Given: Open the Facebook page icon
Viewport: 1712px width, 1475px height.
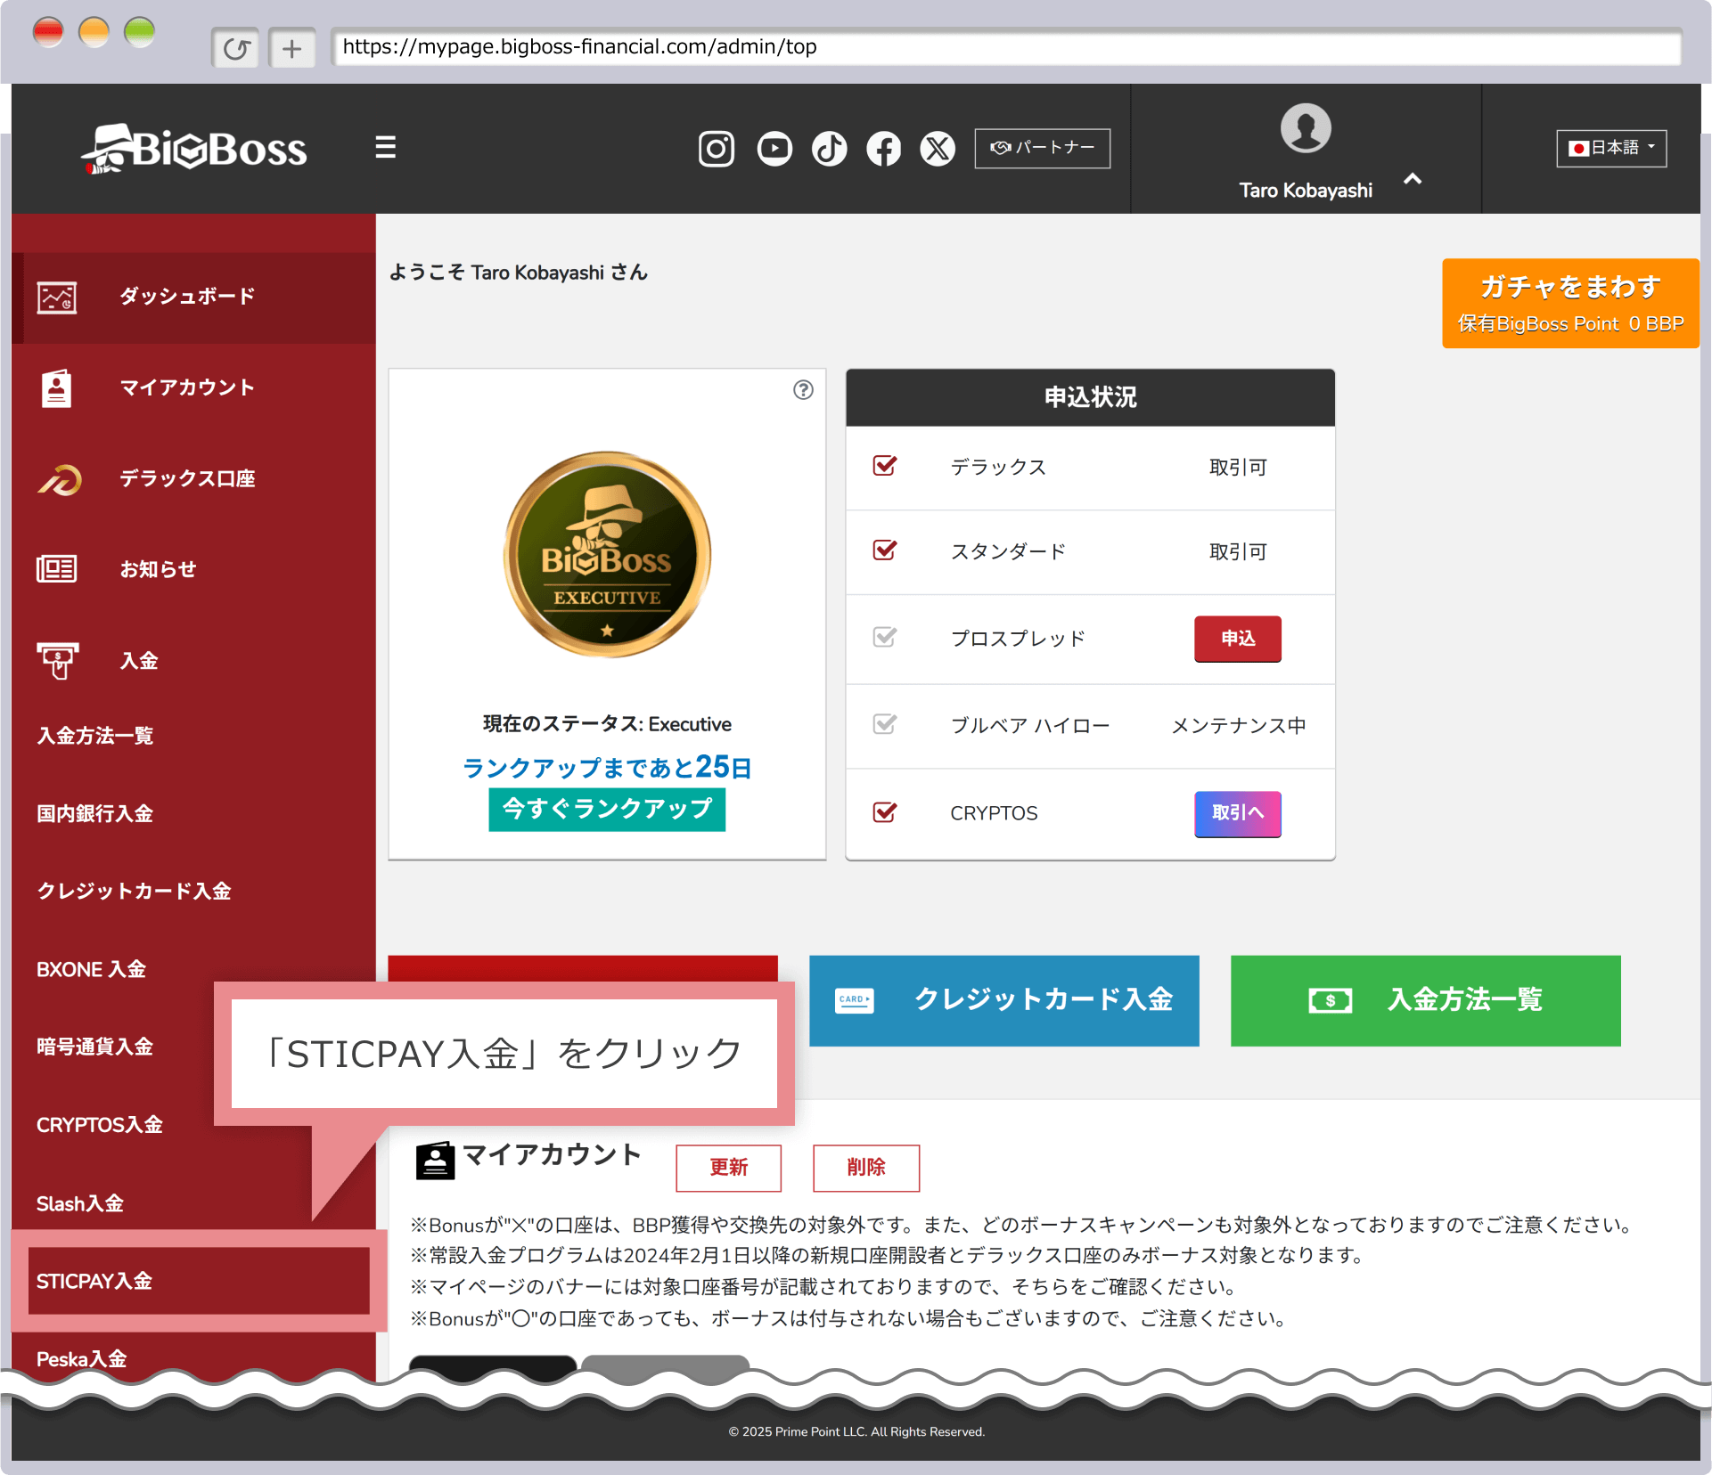Looking at the screenshot, I should pos(883,149).
